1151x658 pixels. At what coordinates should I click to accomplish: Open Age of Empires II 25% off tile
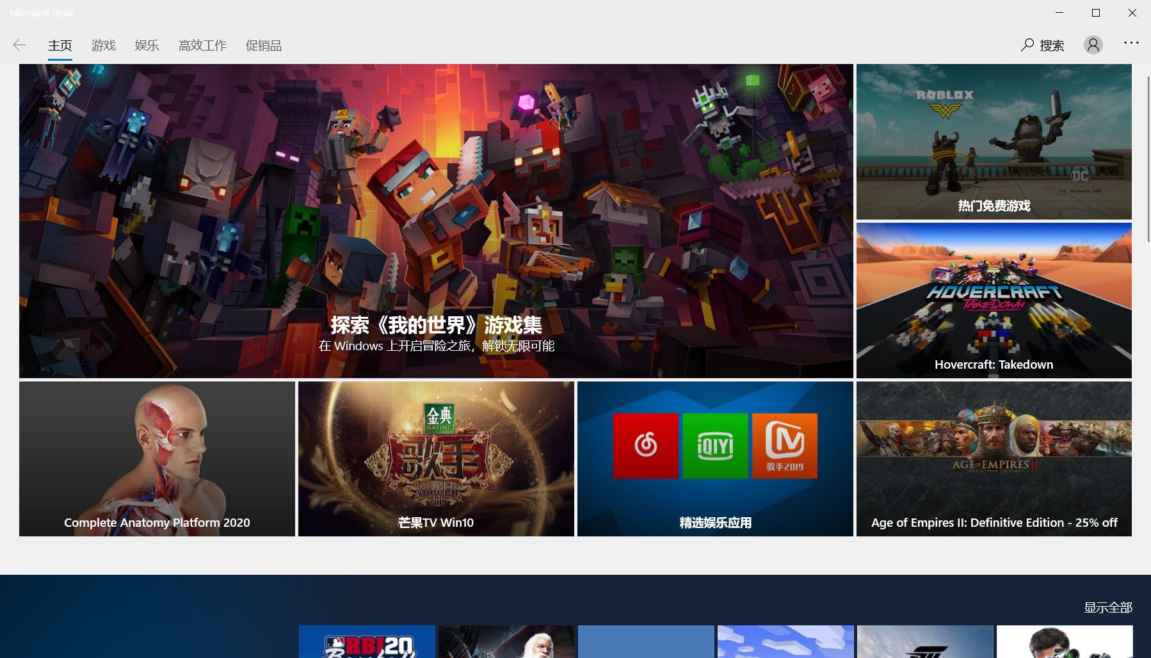(x=994, y=459)
